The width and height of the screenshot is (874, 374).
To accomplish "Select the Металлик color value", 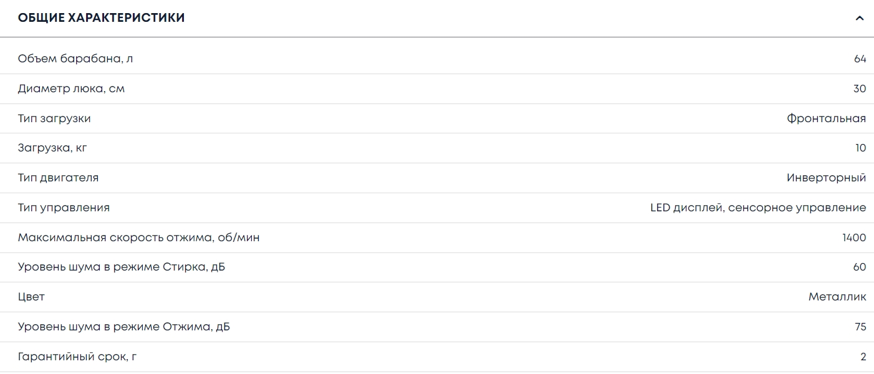I will (837, 297).
